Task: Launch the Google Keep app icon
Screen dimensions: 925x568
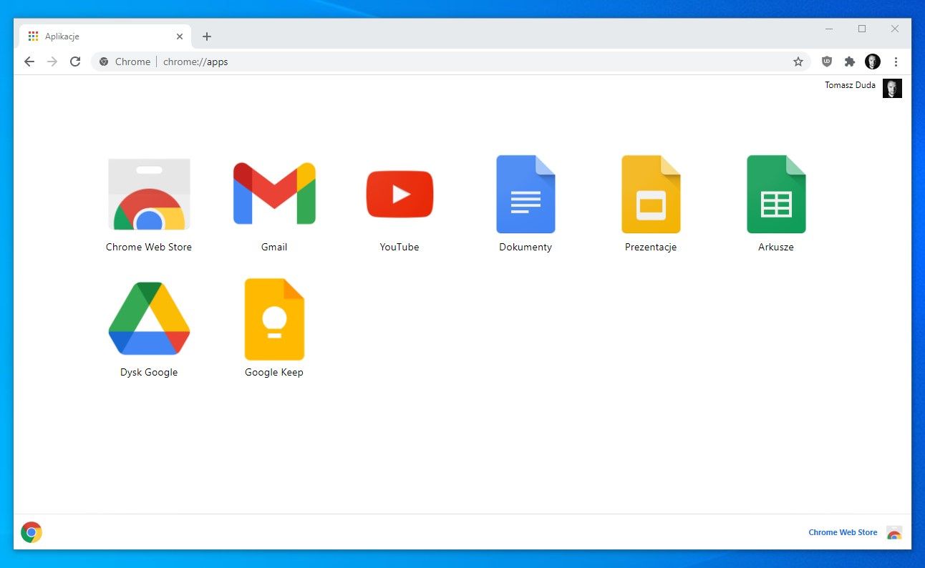Action: click(274, 319)
